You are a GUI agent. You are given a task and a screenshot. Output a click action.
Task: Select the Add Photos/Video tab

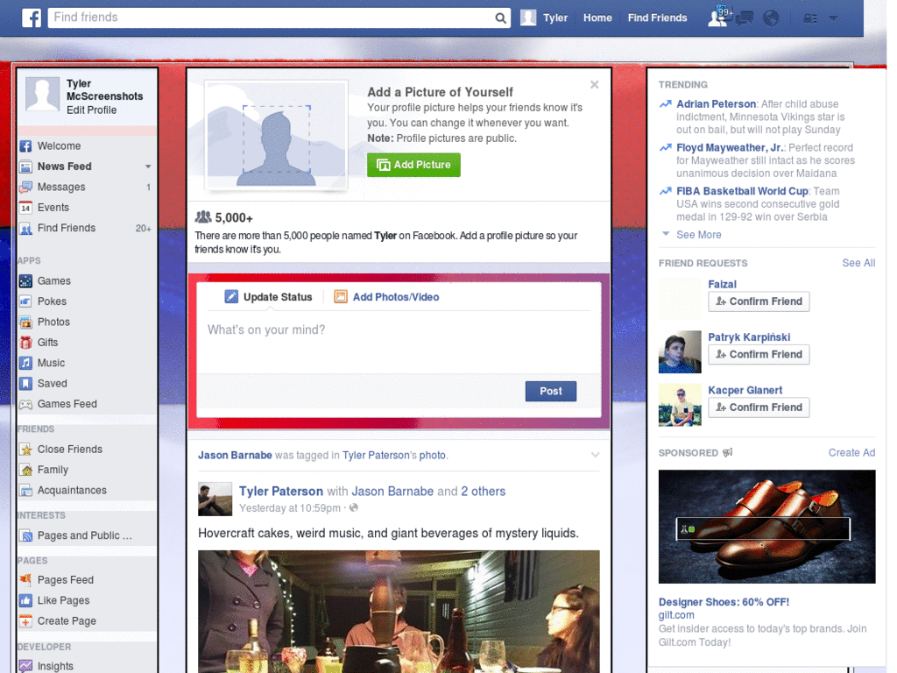pyautogui.click(x=386, y=297)
